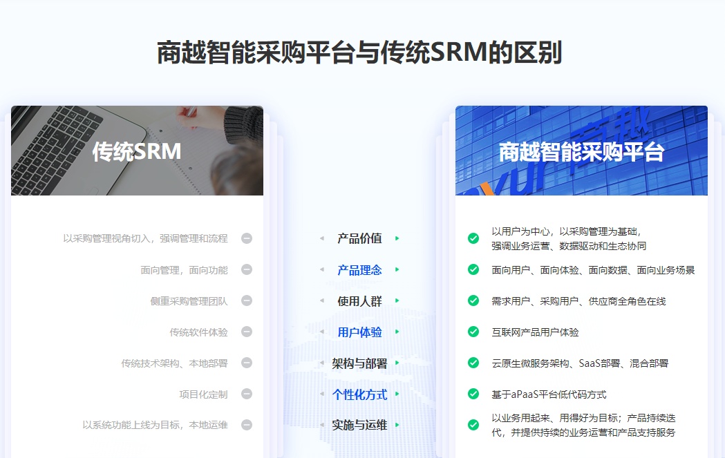
Task: Click green right arrow after 使用人群
Action: 397,301
